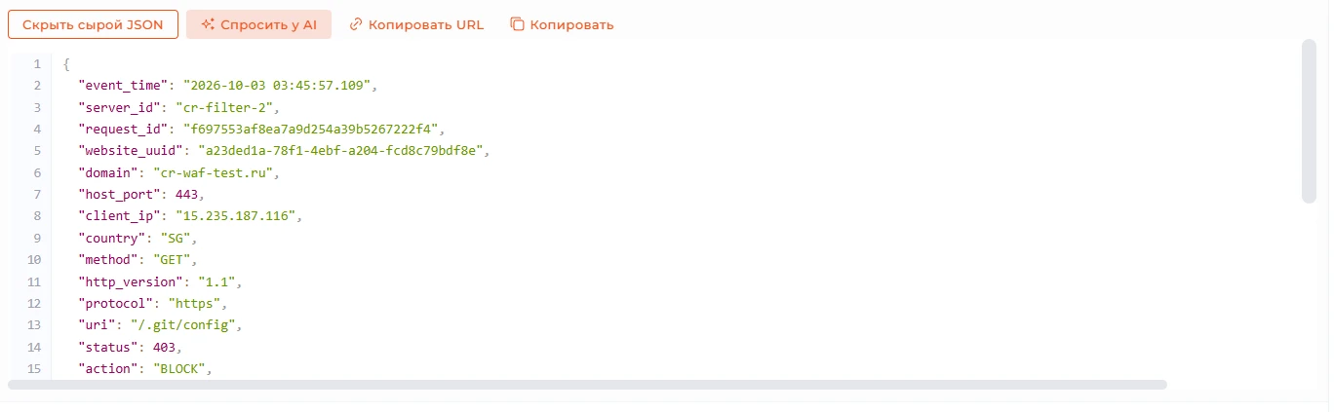The image size is (1334, 412).
Task: Click the opening brace on line 1
Action: (66, 63)
